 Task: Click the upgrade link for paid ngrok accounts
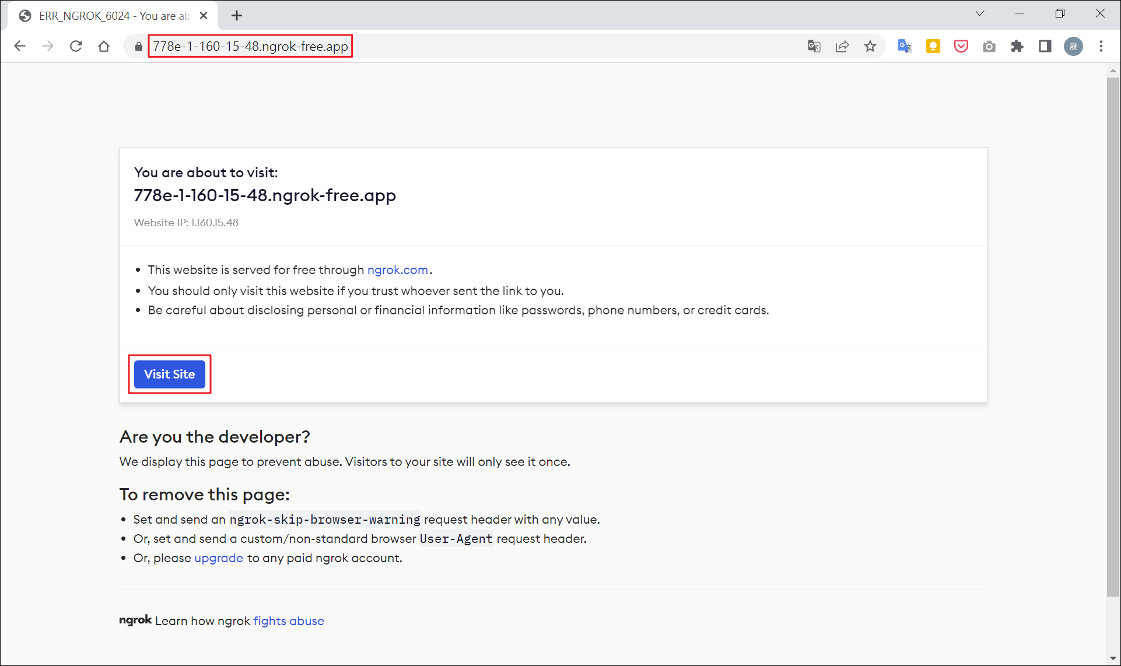pyautogui.click(x=218, y=558)
